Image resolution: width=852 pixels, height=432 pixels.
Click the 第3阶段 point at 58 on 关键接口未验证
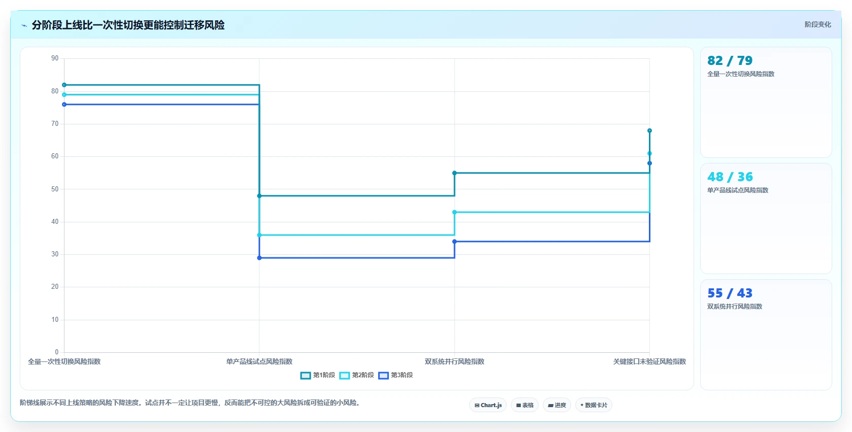click(649, 163)
